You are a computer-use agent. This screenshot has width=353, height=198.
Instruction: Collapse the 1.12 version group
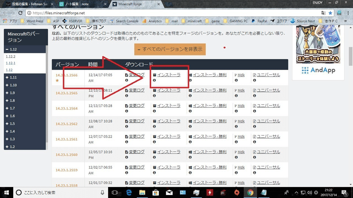click(x=25, y=49)
